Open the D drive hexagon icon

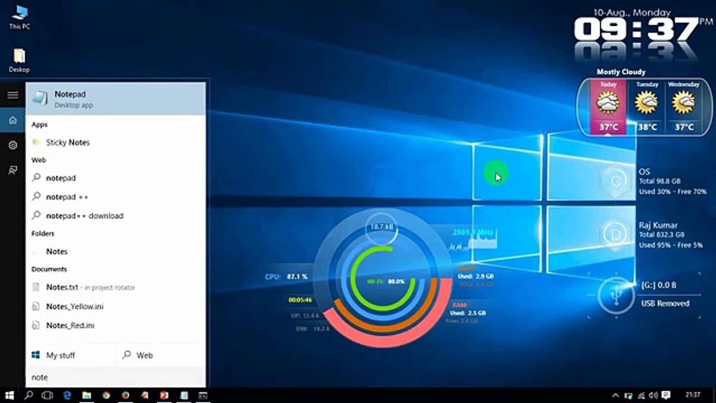pos(616,235)
